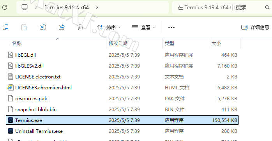272x141 pixels.
Task: Click the 411 KB size cell
Action: [x=229, y=110]
